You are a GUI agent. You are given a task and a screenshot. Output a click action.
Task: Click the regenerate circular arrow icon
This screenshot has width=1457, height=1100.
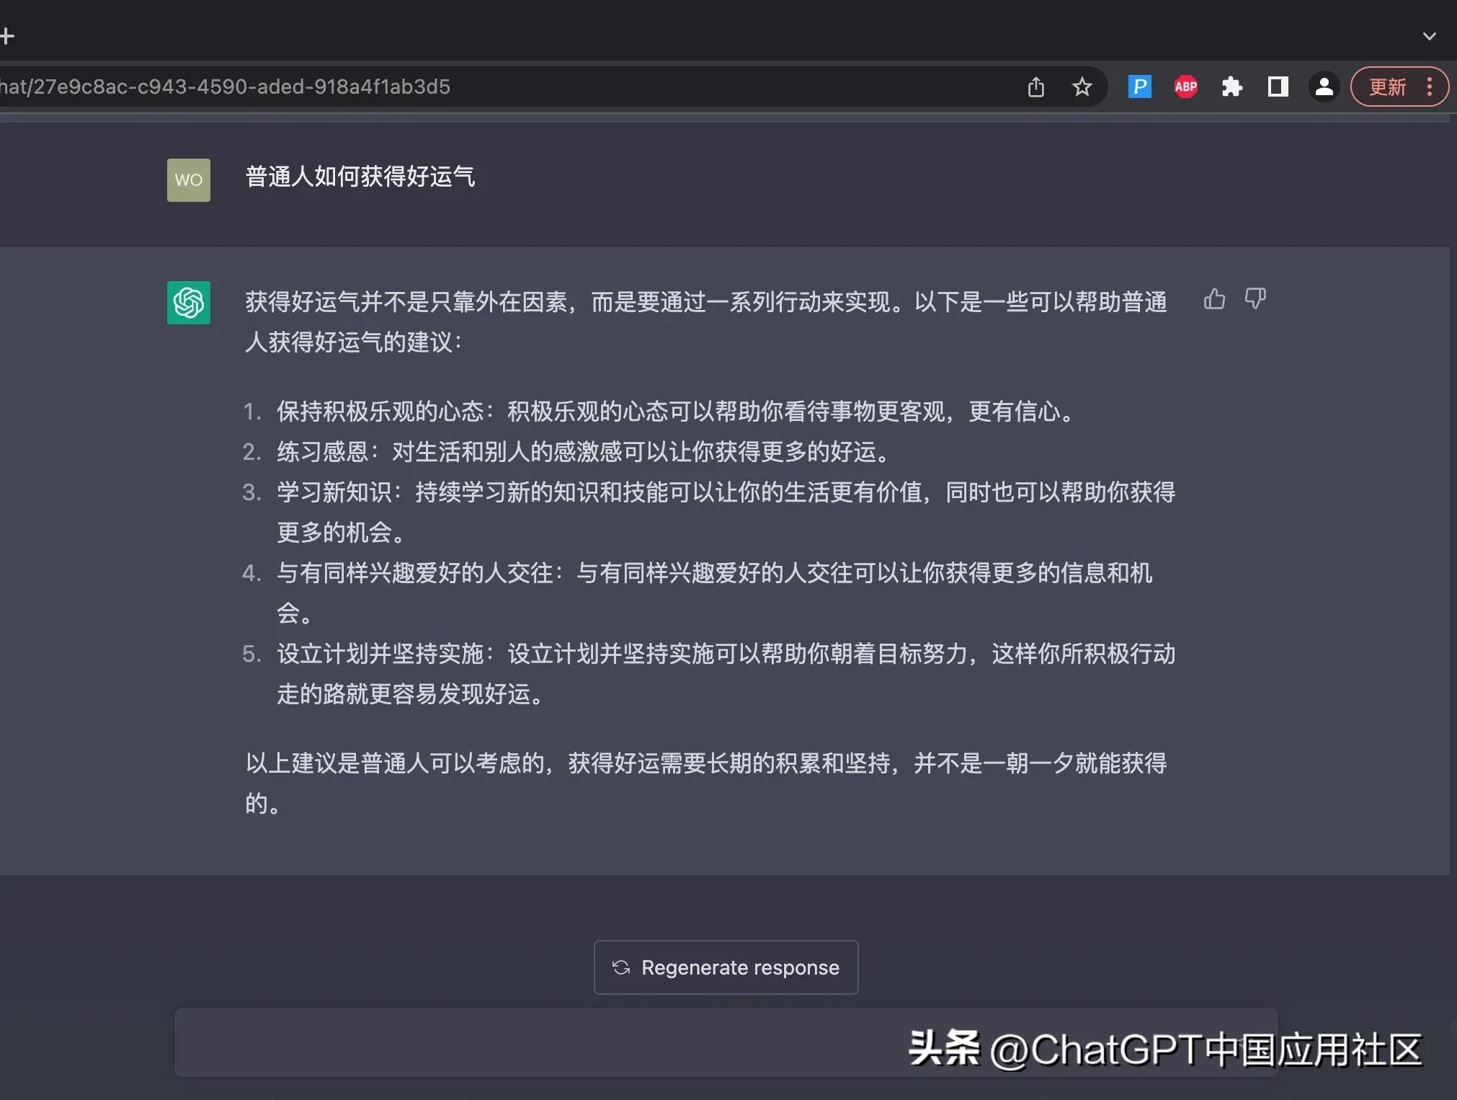(621, 967)
